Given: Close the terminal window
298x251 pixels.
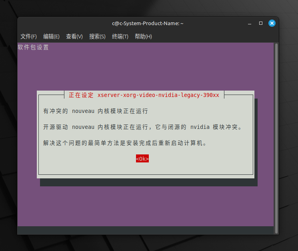Looking at the screenshot, I should point(272,23).
